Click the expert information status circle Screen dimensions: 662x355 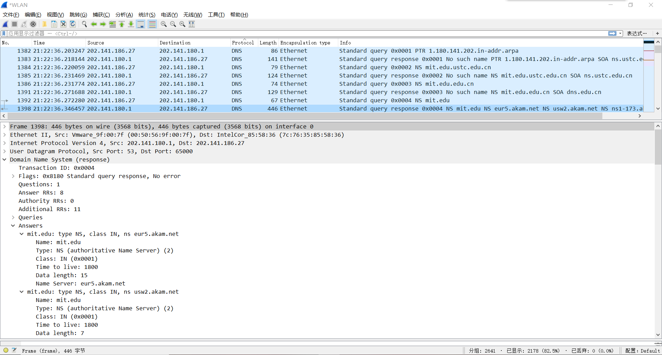(x=6, y=350)
